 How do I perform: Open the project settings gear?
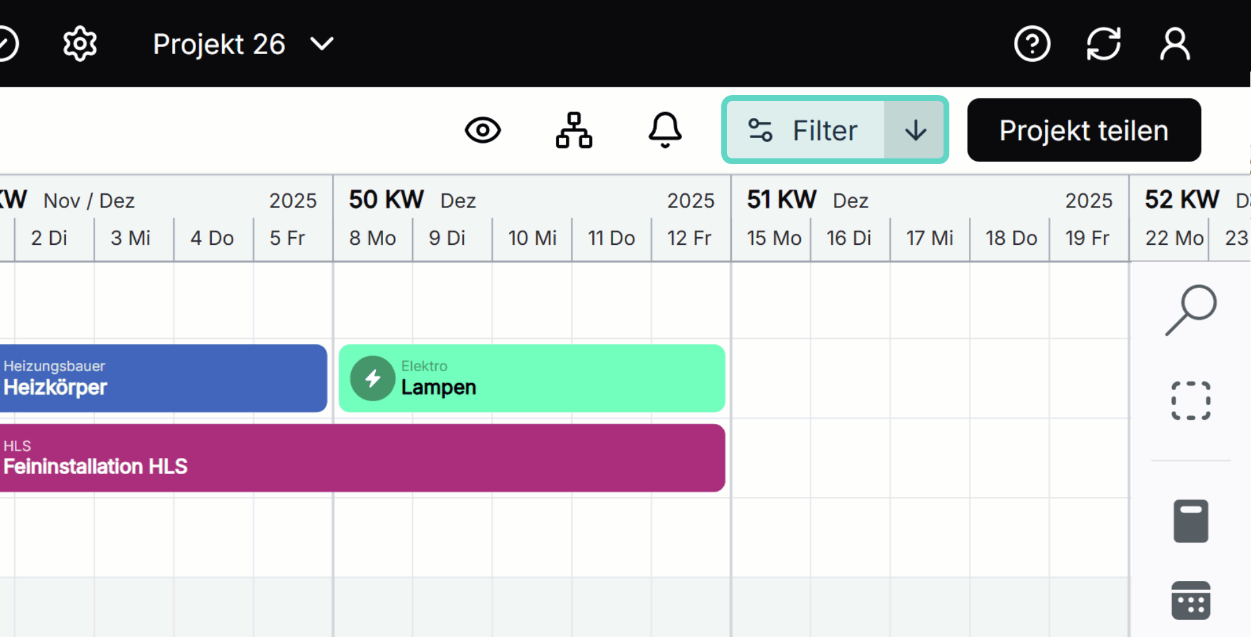(x=79, y=43)
